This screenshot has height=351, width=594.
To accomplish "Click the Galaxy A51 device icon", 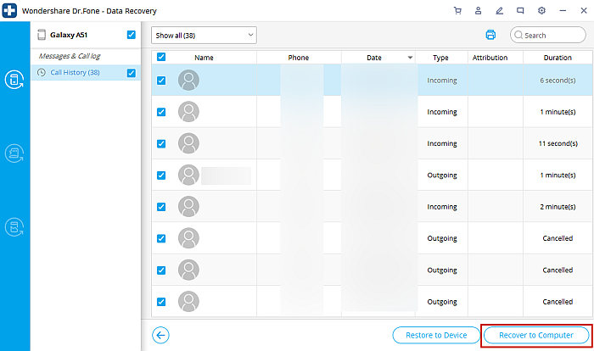I will coord(42,35).
